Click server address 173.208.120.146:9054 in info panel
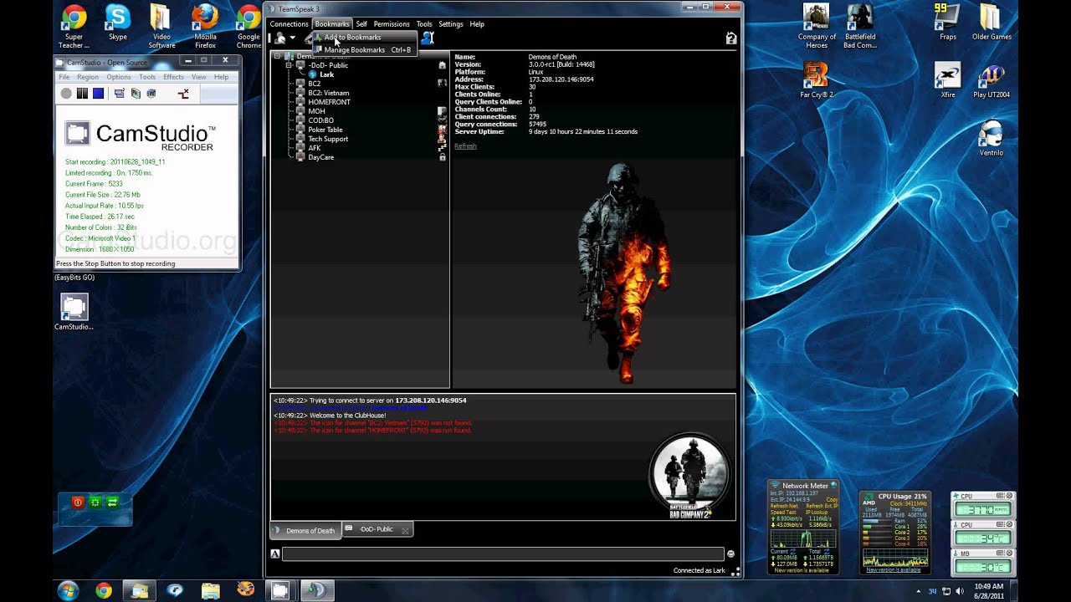This screenshot has width=1071, height=602. pos(561,79)
